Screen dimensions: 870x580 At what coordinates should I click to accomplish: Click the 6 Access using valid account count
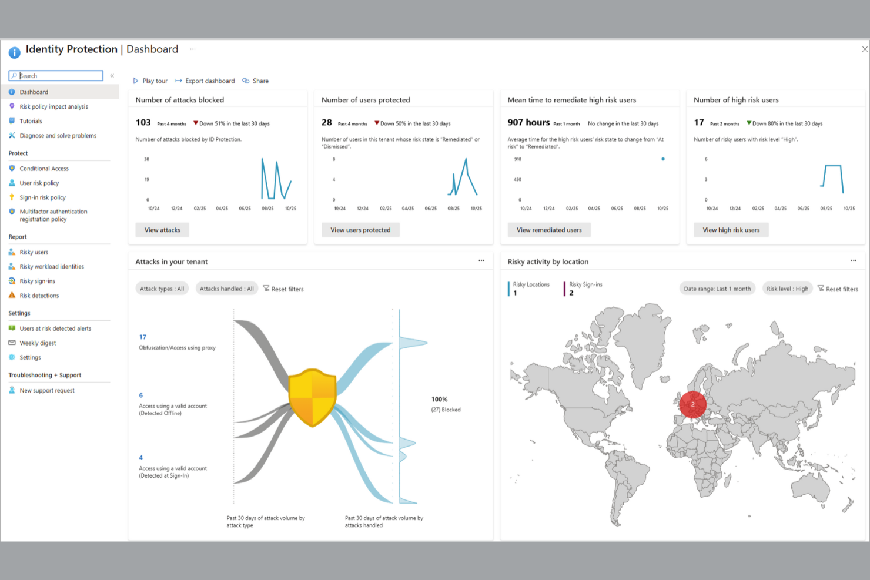[x=141, y=395]
